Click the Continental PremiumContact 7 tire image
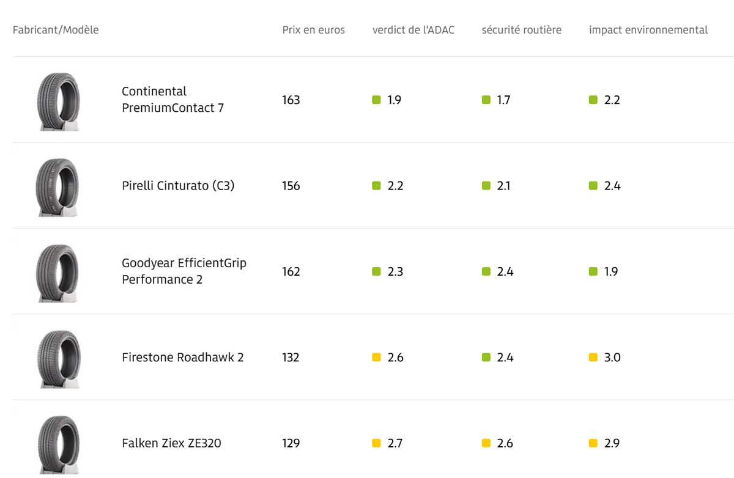 58,101
